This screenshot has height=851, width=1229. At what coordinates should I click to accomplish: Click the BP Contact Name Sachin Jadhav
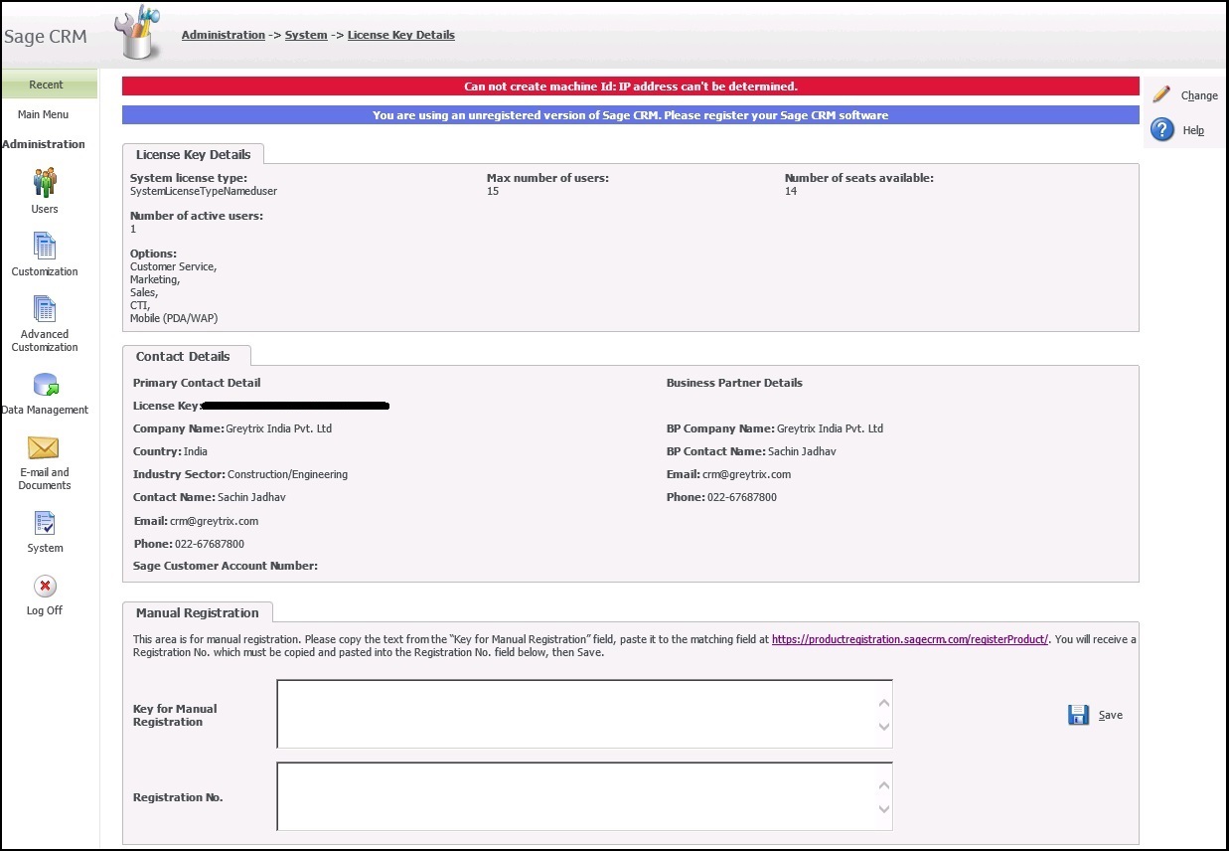(802, 451)
